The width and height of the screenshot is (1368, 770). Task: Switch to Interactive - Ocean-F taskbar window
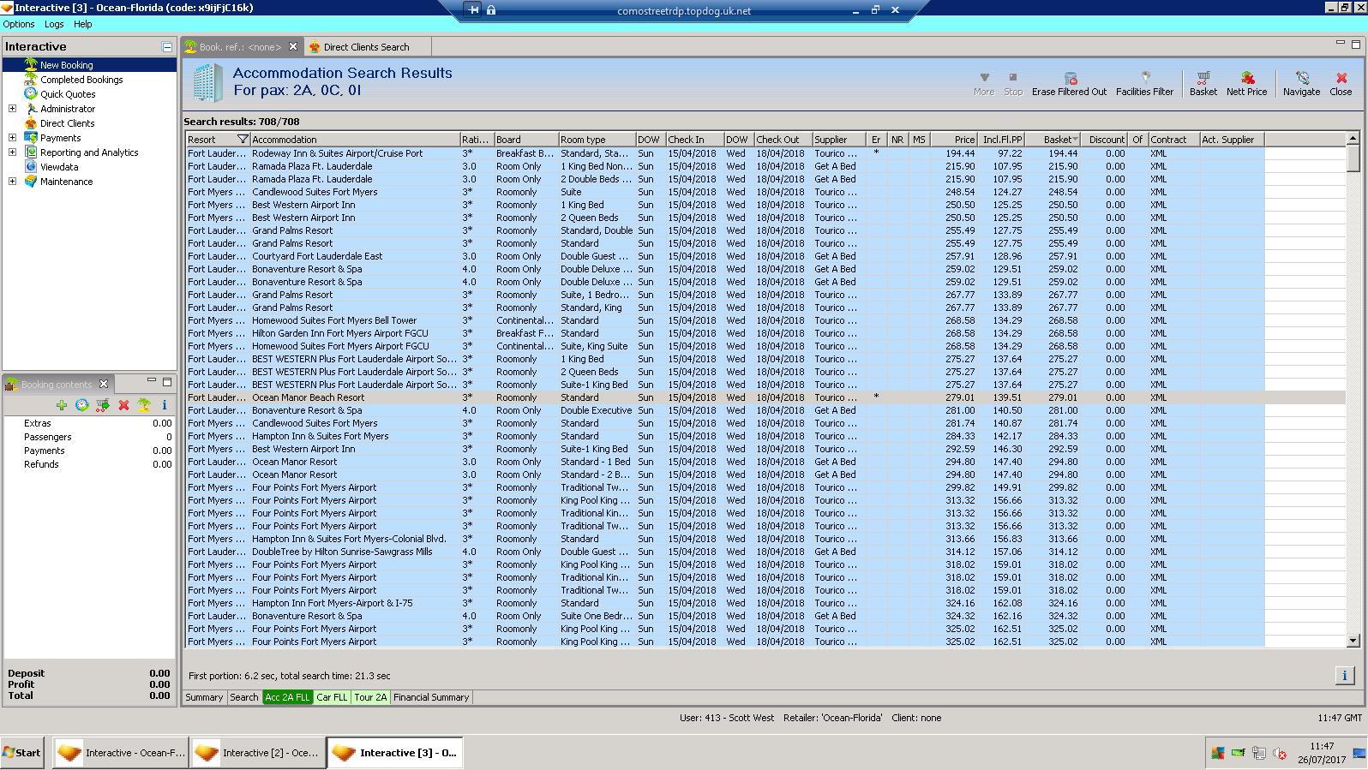click(120, 753)
